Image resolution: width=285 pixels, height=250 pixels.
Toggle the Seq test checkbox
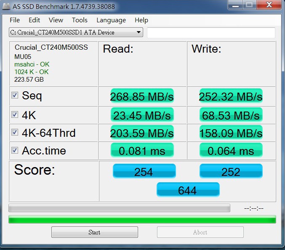click(x=15, y=95)
